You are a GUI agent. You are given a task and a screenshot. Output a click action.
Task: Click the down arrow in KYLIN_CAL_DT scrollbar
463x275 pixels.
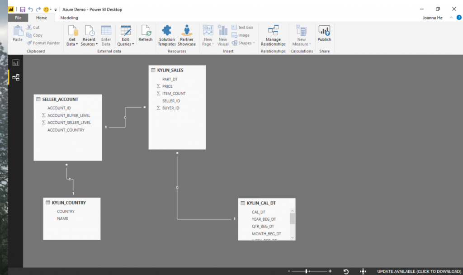(x=293, y=237)
